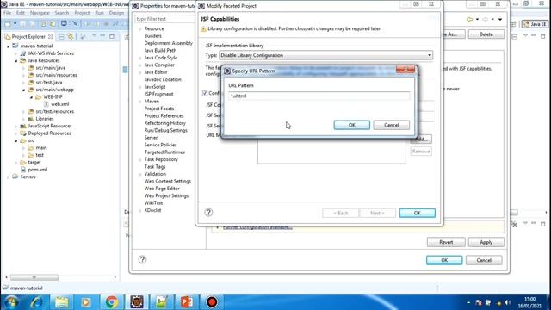Click WEB-INF folder icon
The image size is (551, 310).
tap(38, 97)
